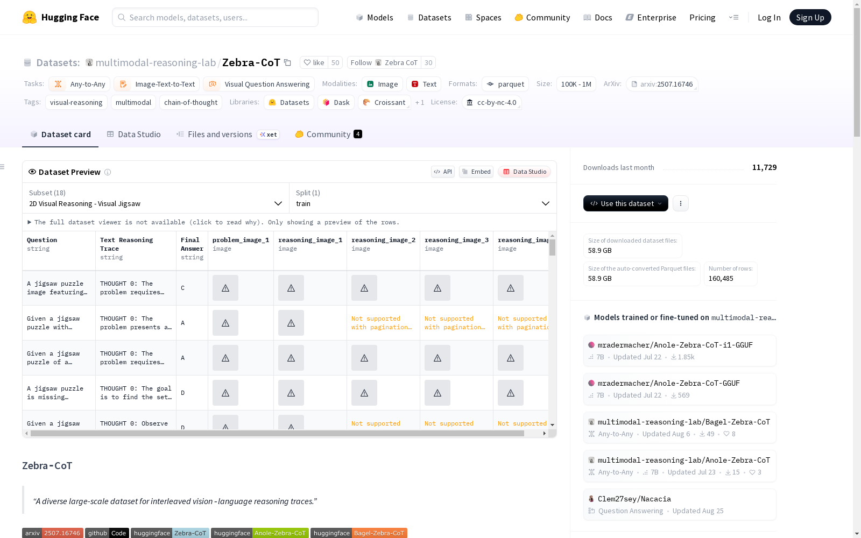
Task: Click the page vertical scrollbar
Action: click(x=857, y=73)
